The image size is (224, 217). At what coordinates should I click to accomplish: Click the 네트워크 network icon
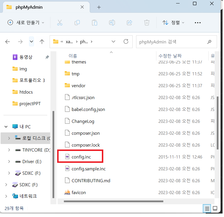tap(15, 196)
